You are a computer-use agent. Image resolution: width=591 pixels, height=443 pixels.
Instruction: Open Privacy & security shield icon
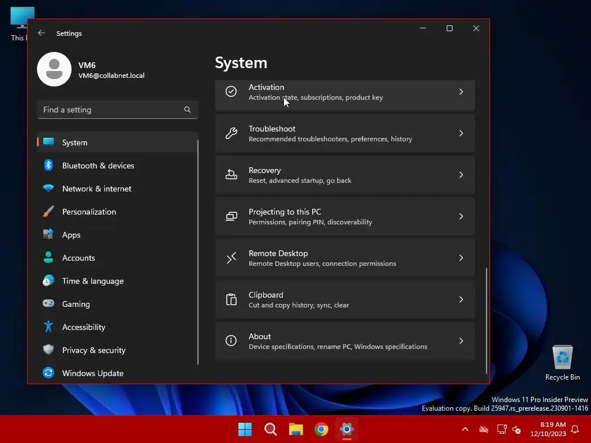click(x=49, y=350)
